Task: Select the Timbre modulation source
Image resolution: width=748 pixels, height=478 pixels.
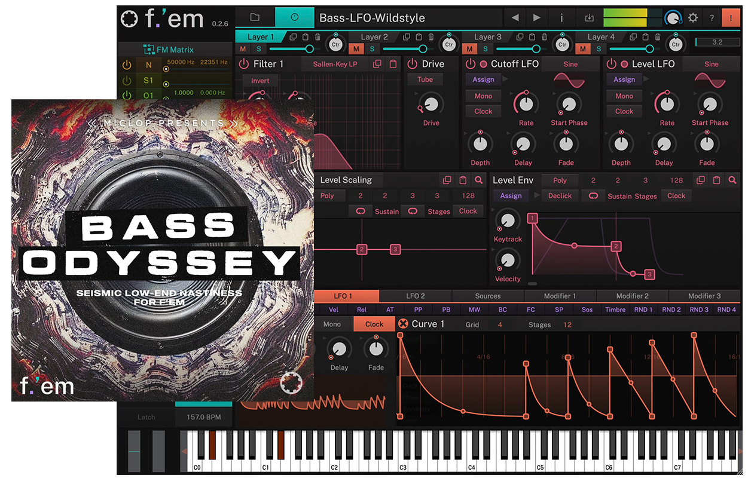Action: point(615,310)
